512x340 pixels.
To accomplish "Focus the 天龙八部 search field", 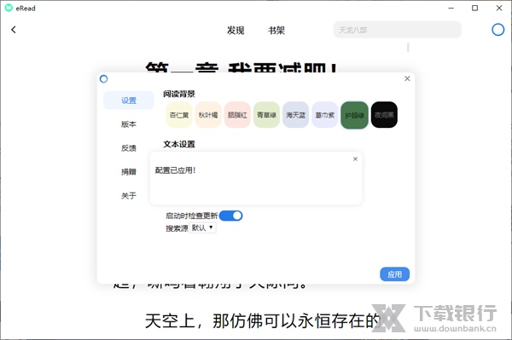I will [397, 30].
